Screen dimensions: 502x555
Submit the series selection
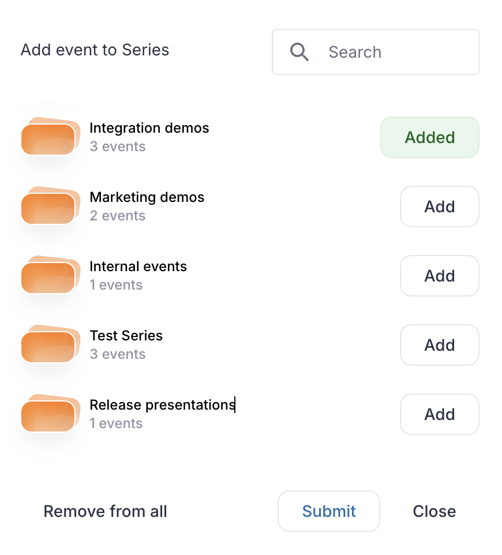(329, 511)
